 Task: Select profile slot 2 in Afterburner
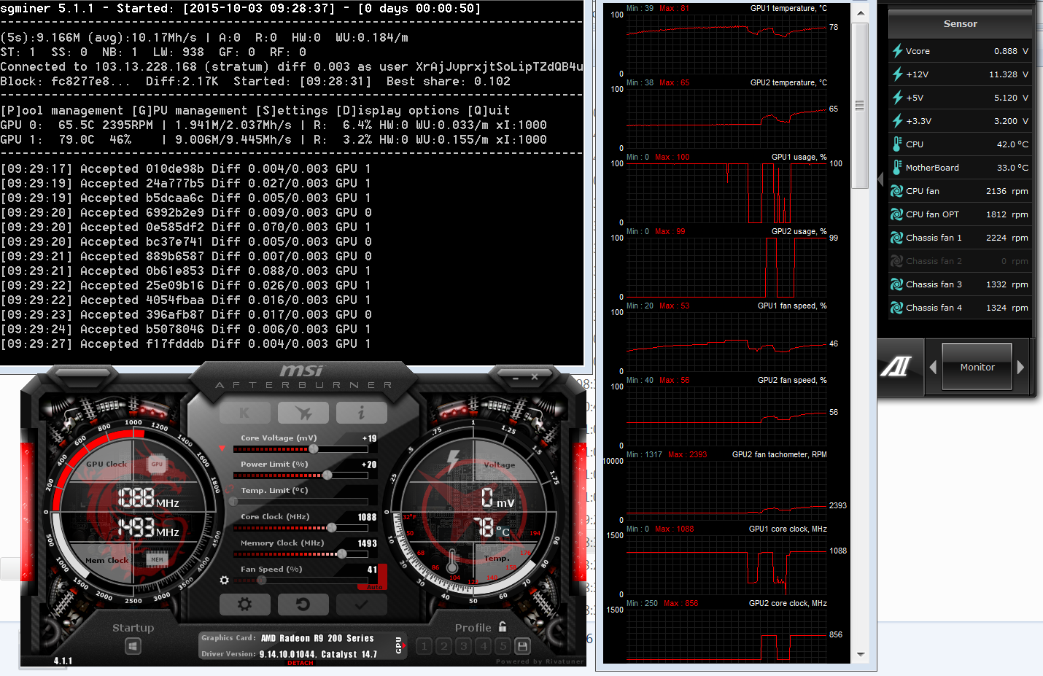[444, 646]
